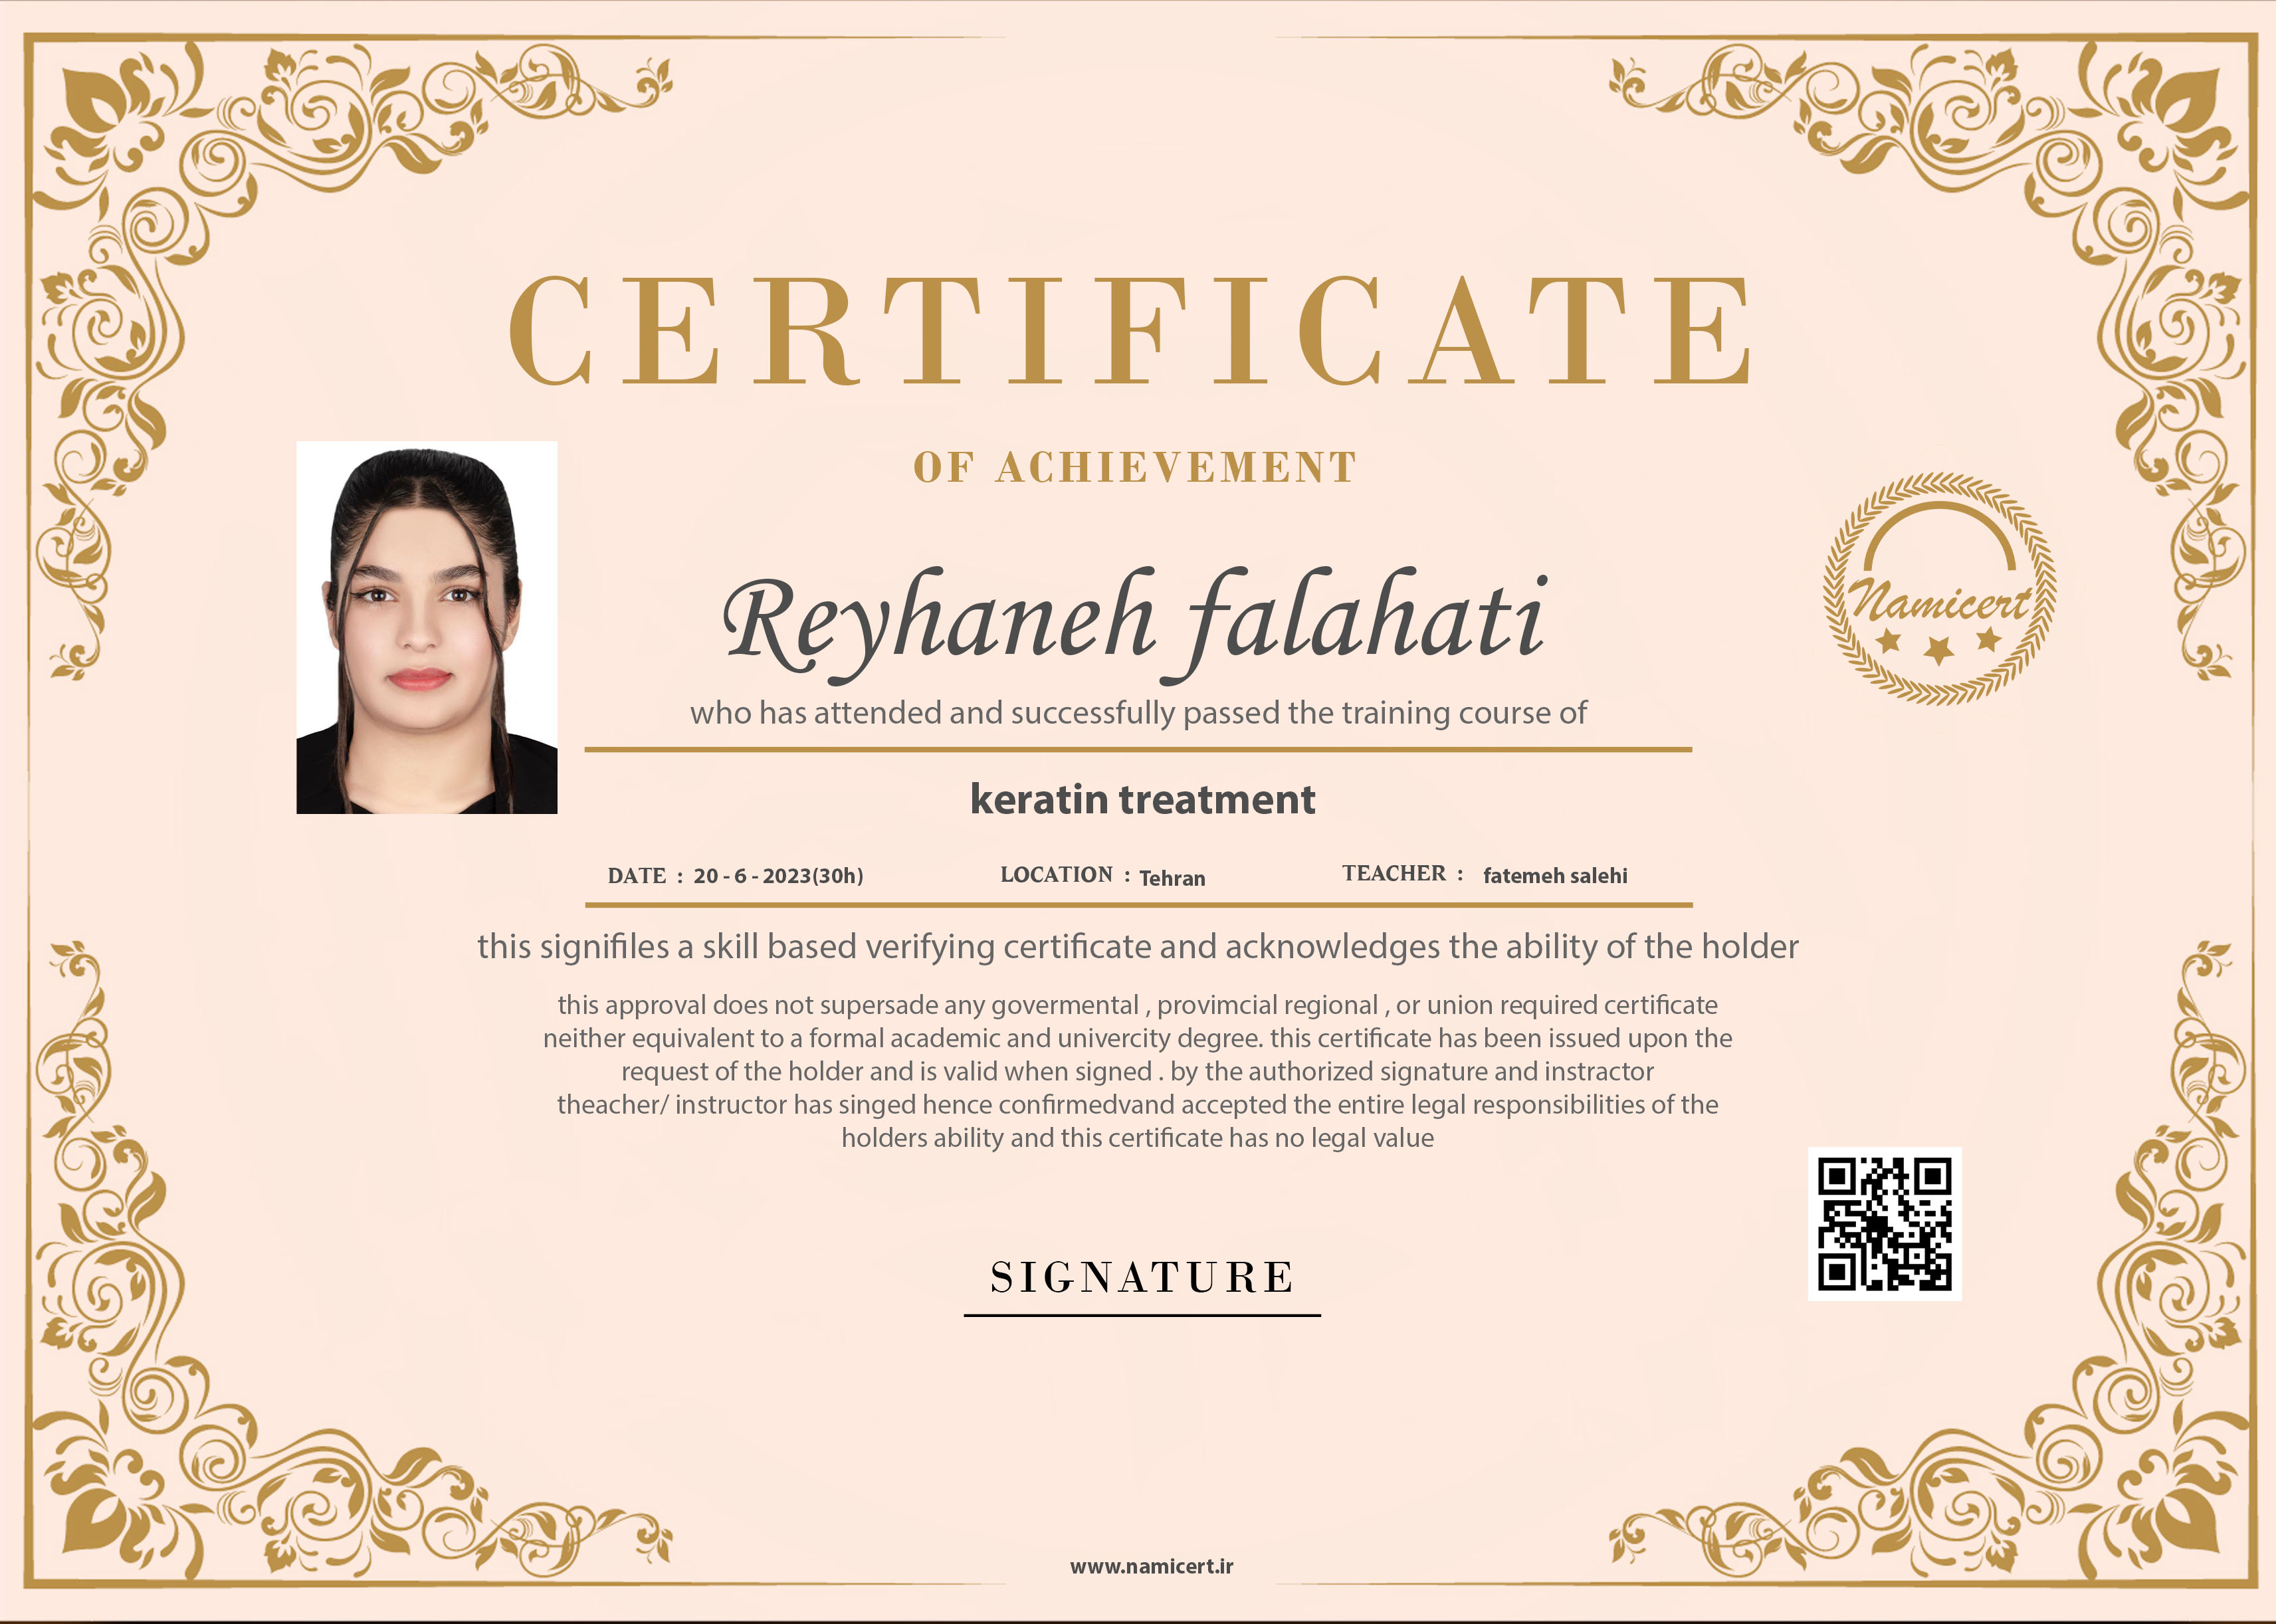The image size is (2276, 1624).
Task: Click the Tehran location value
Action: tap(1172, 878)
